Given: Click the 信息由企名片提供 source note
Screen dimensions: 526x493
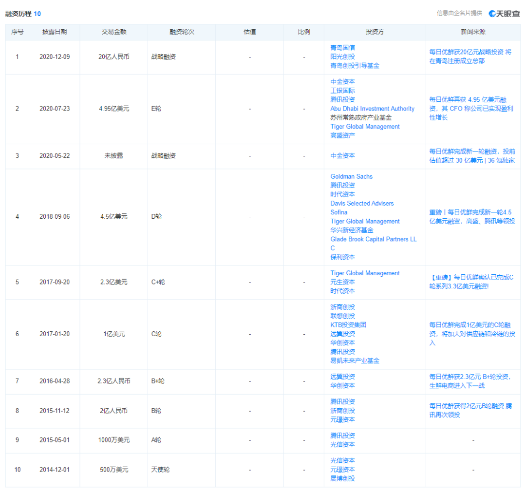Looking at the screenshot, I should pyautogui.click(x=459, y=13).
